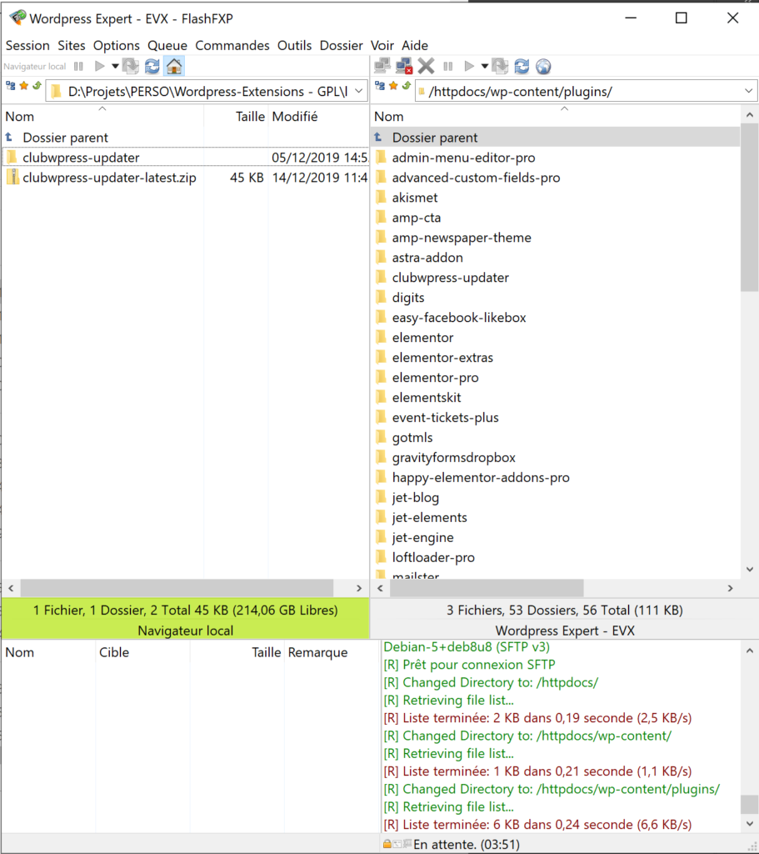The width and height of the screenshot is (759, 854).
Task: Select the advanced-custom-fields-pro folder
Action: [x=556, y=178]
